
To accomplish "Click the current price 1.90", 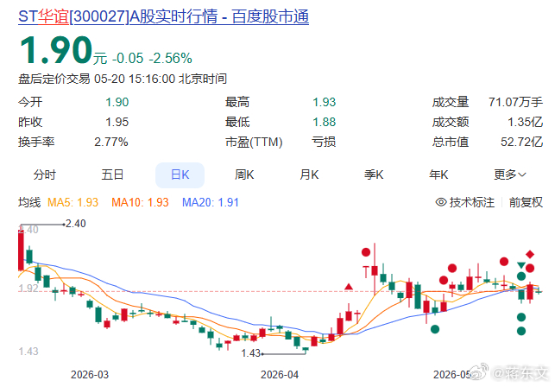I will 56,50.
